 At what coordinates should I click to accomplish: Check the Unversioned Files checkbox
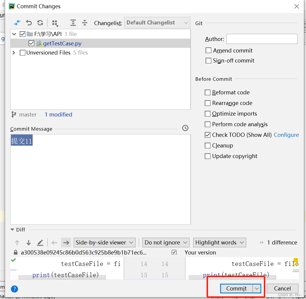tap(22, 53)
